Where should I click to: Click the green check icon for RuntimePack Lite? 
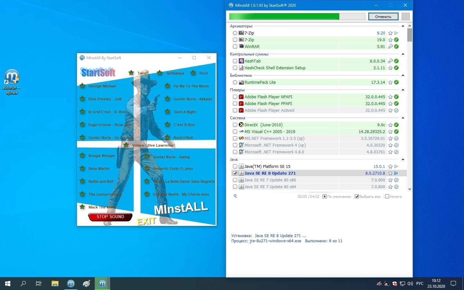[x=396, y=82]
